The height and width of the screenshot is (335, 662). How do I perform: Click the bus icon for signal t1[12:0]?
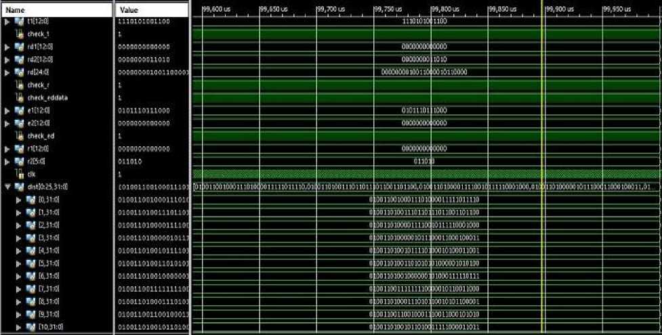click(x=19, y=21)
